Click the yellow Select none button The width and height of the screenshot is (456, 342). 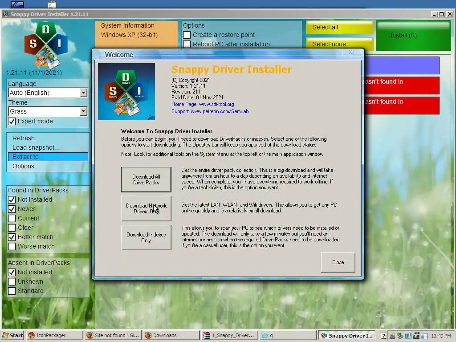click(x=339, y=44)
